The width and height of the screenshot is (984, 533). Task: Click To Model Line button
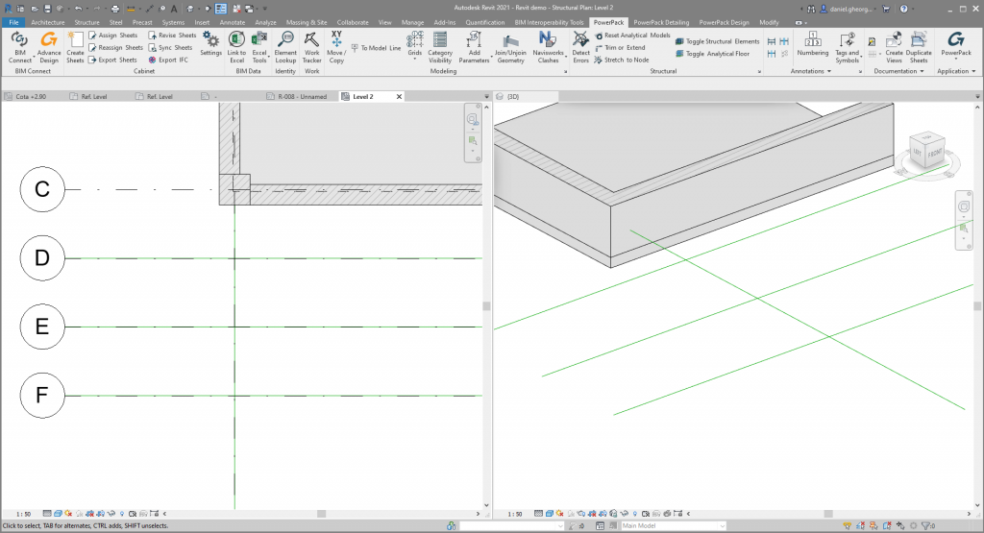click(x=376, y=48)
